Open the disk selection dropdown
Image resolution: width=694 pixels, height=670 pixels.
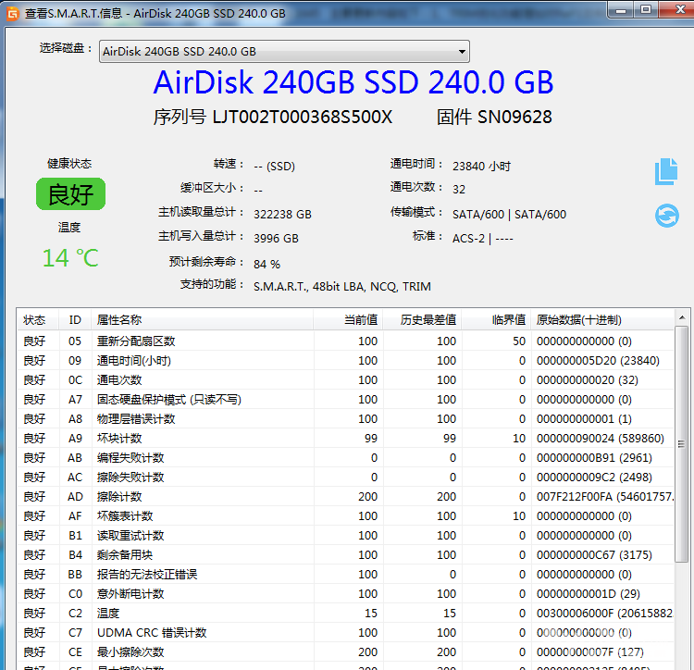[x=283, y=52]
